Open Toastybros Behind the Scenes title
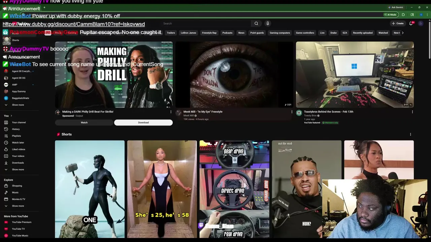Viewport: 431px width, 242px height. coord(329,112)
